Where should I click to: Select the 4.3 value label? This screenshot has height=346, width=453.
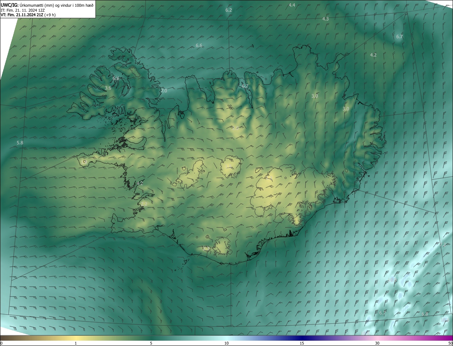coord(326,19)
